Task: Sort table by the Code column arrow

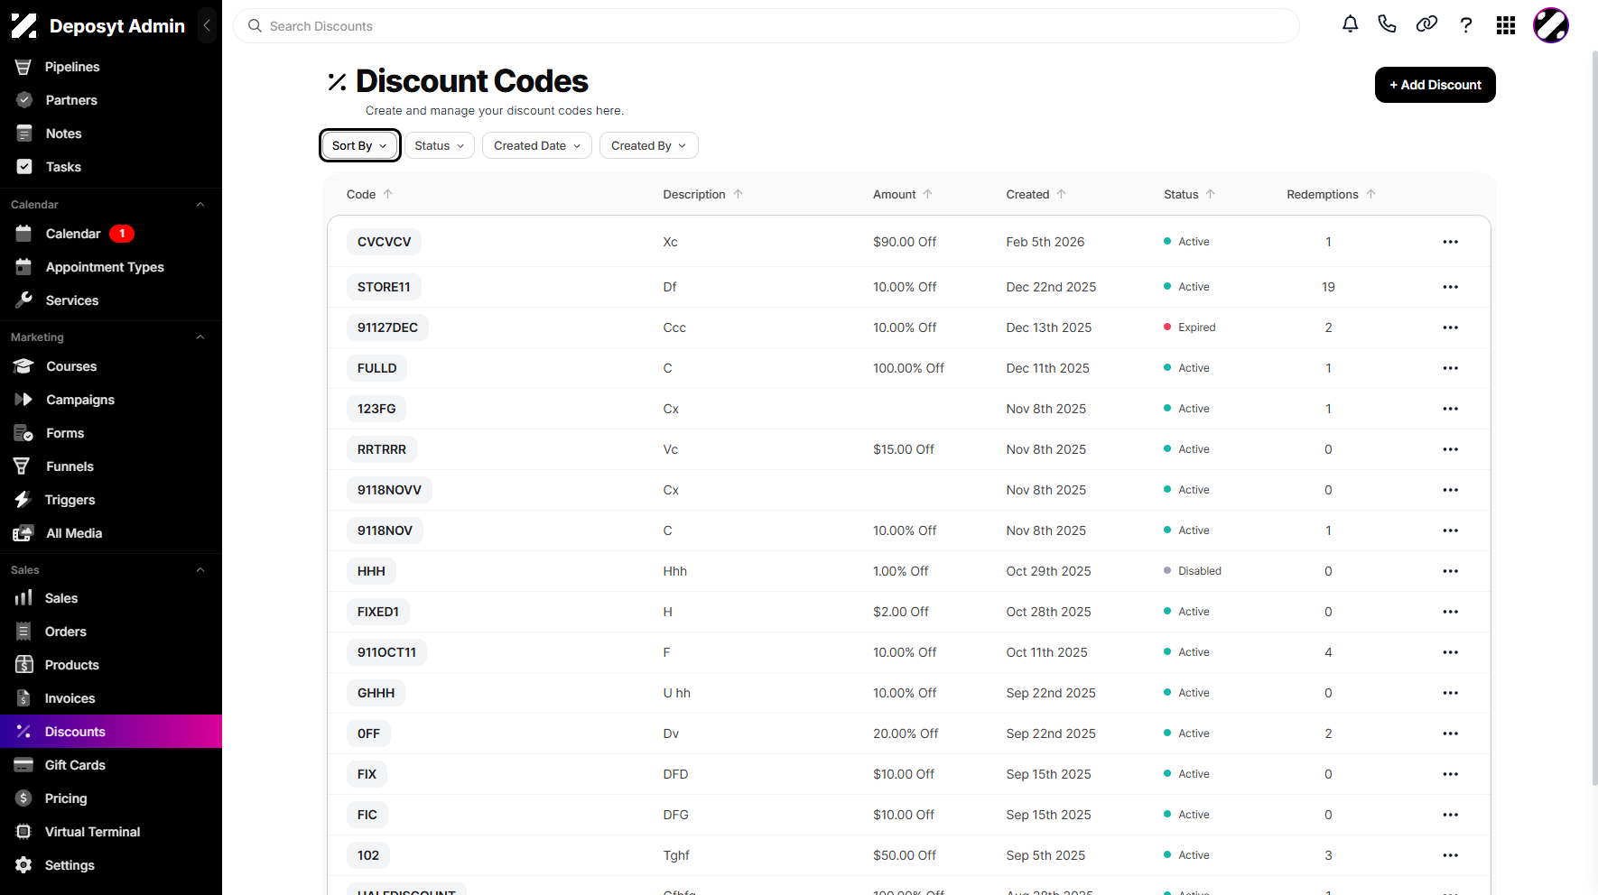Action: [388, 194]
